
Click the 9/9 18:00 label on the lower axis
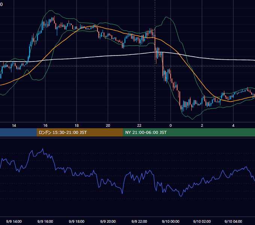pos(76,221)
